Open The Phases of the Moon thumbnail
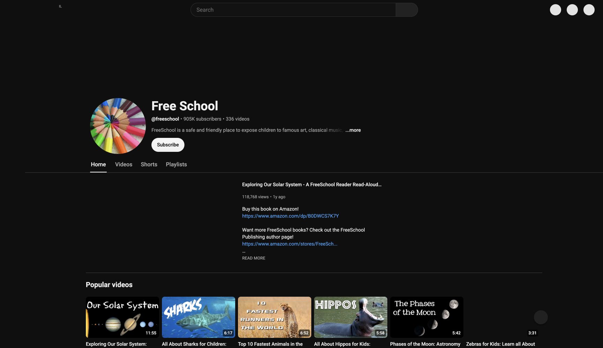 tap(427, 317)
